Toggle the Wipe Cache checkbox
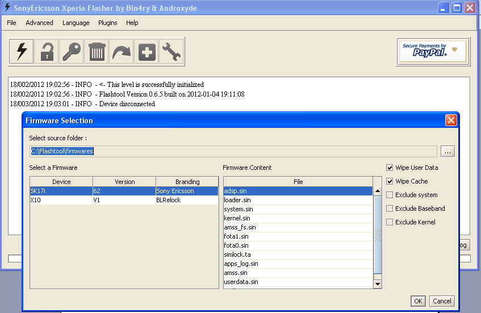The height and width of the screenshot is (313, 481). (x=390, y=181)
